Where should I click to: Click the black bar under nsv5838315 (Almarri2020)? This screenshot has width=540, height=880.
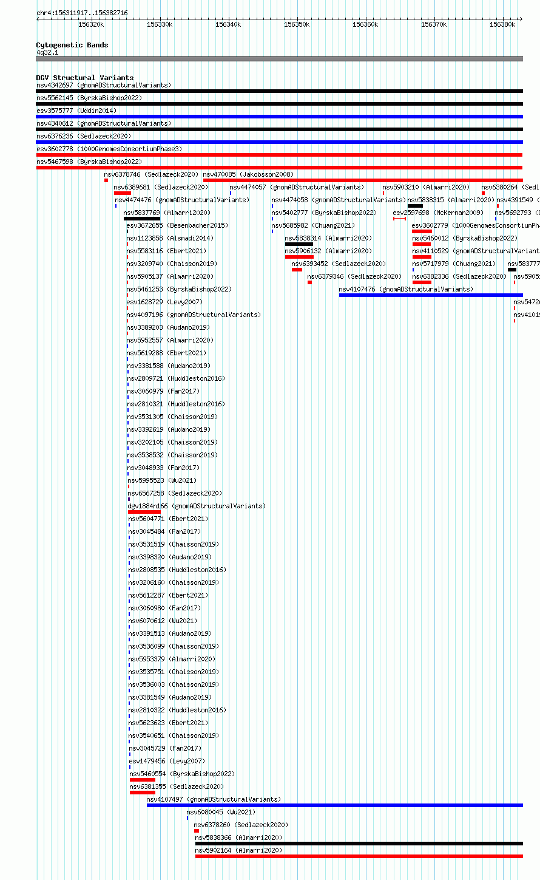click(415, 206)
